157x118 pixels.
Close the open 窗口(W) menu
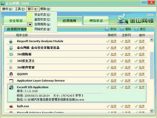33,9
